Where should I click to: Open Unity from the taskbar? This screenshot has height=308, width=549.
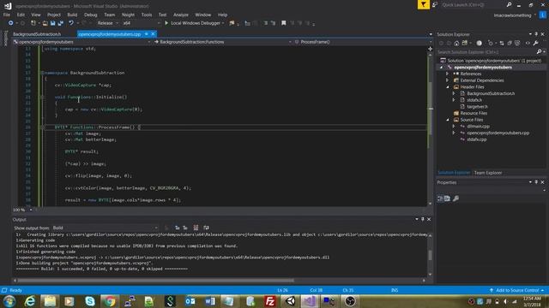(x=290, y=301)
